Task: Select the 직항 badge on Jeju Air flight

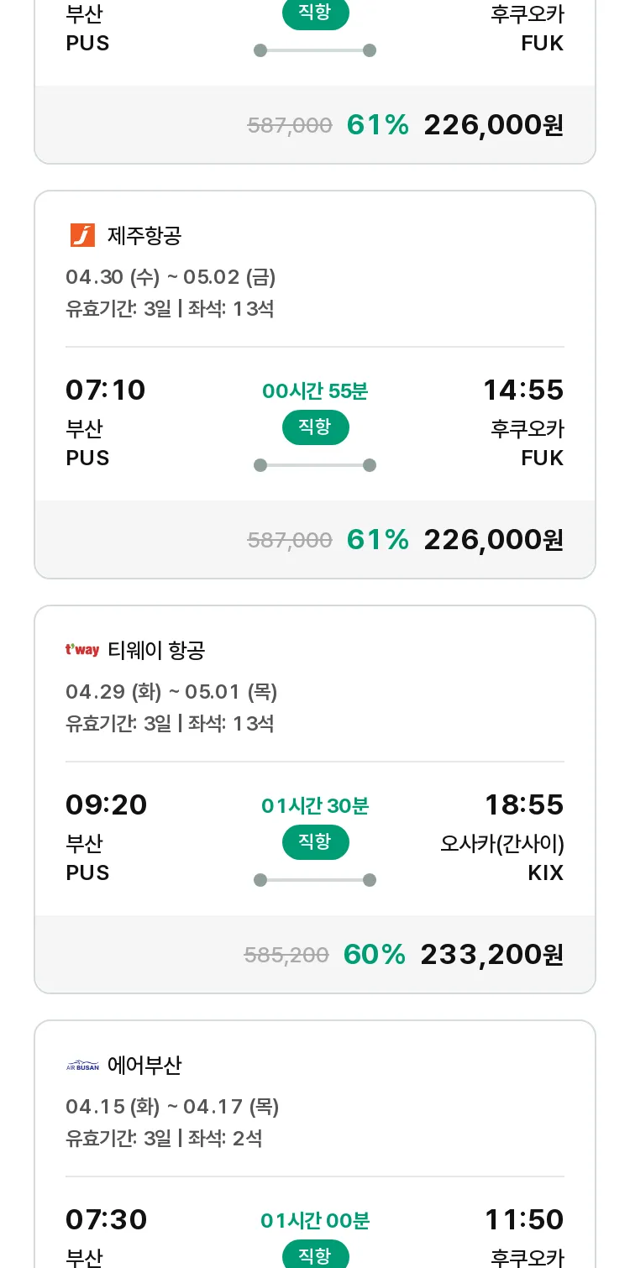Action: coord(315,427)
